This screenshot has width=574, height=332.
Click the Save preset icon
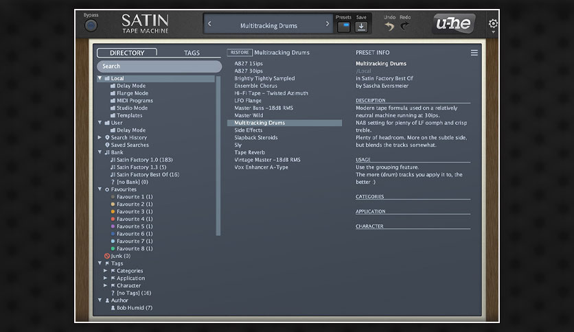click(361, 27)
